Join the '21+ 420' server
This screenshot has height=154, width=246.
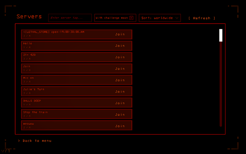coord(120,57)
